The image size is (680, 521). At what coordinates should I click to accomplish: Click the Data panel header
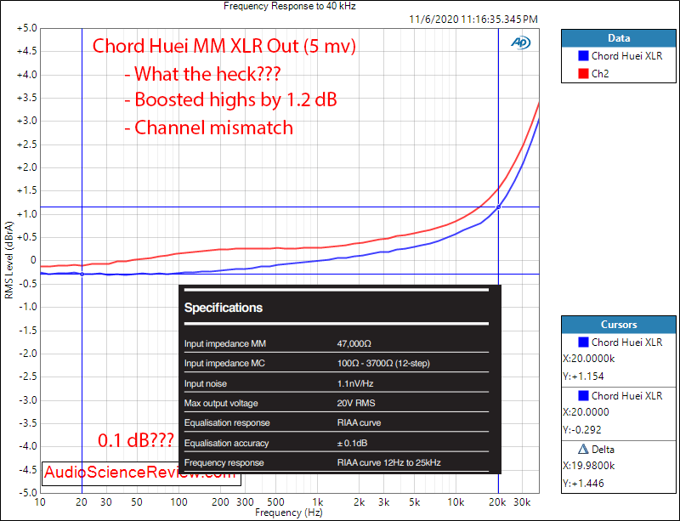click(619, 38)
